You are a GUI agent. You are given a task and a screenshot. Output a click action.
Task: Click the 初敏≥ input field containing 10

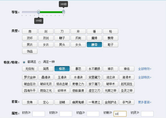(x=120, y=114)
